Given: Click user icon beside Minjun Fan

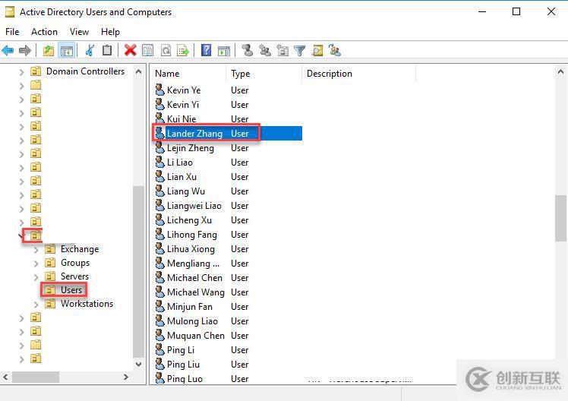Looking at the screenshot, I should (159, 307).
